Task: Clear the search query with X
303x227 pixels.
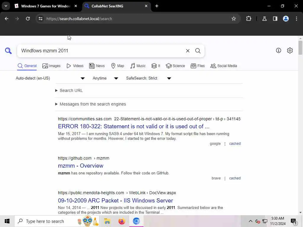Action: 188,51
